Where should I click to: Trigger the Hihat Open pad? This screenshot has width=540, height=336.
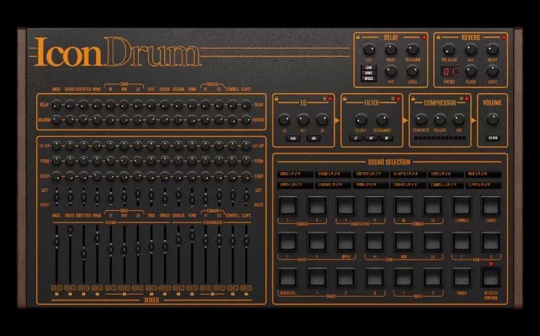[x=346, y=241]
